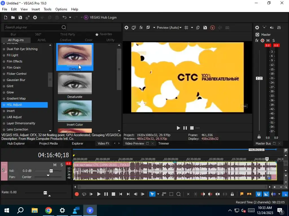Screen dimensions: 289x216
Task: Expand undo history dropdown arrow
Action: pos(70,17)
